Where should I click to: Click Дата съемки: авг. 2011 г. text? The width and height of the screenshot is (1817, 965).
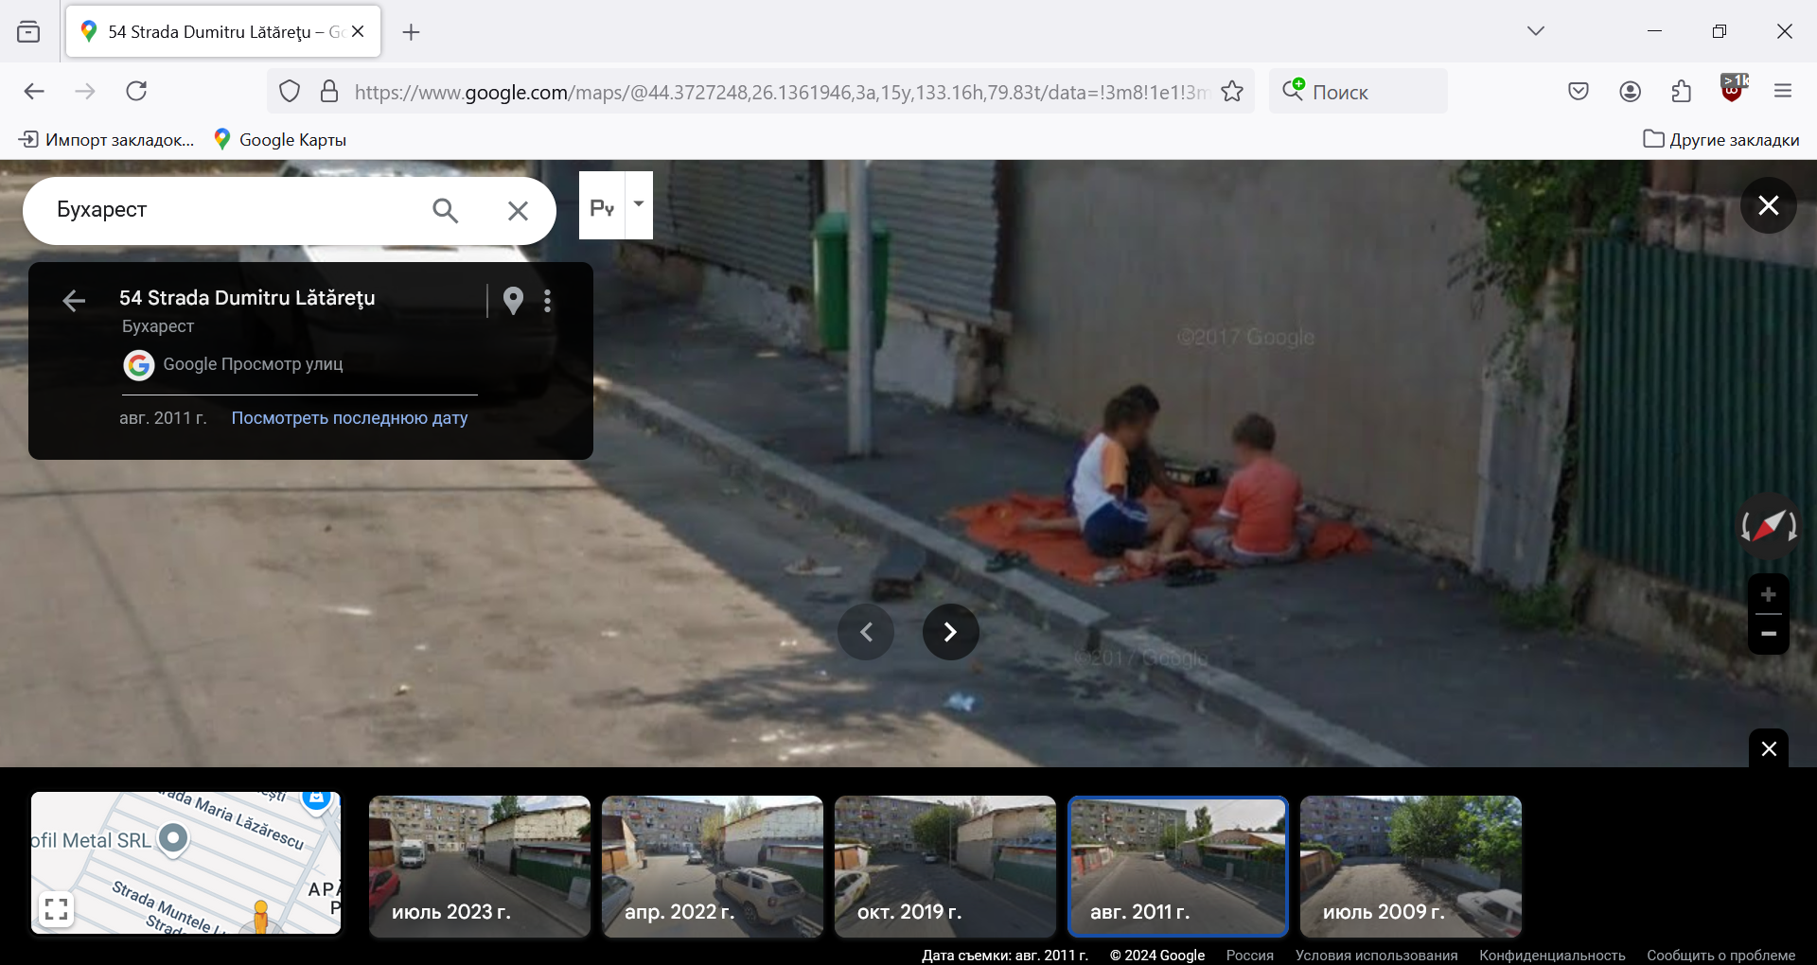click(x=1005, y=956)
